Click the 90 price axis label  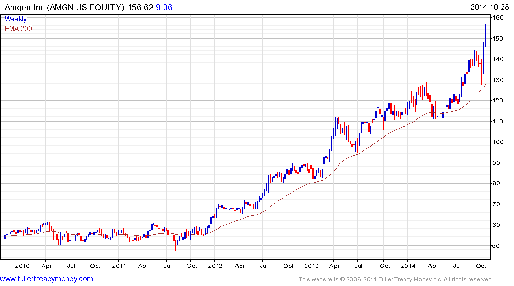point(496,163)
